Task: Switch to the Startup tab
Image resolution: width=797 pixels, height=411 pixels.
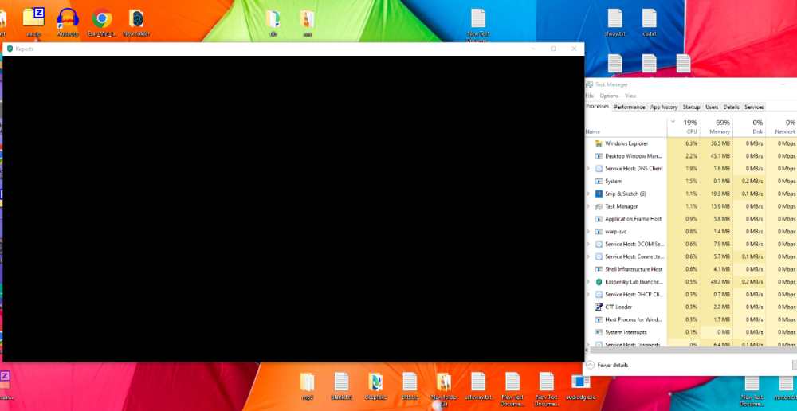Action: 691,108
